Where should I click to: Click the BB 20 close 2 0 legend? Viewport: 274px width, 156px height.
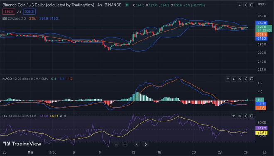(14, 19)
